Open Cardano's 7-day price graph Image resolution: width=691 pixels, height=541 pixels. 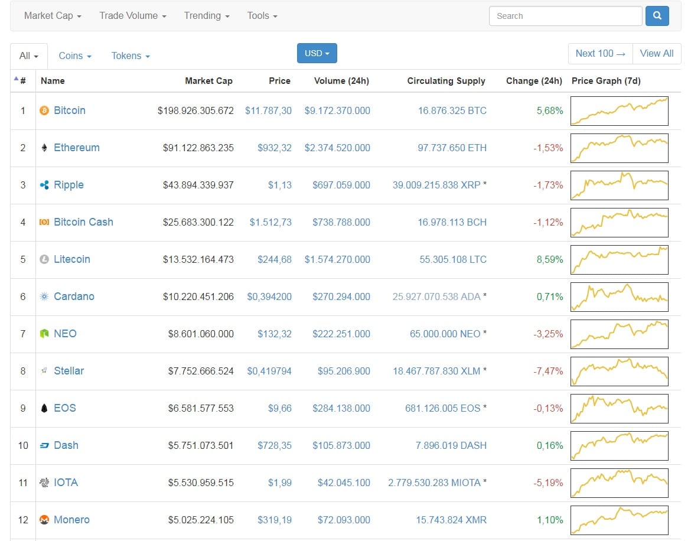tap(619, 296)
